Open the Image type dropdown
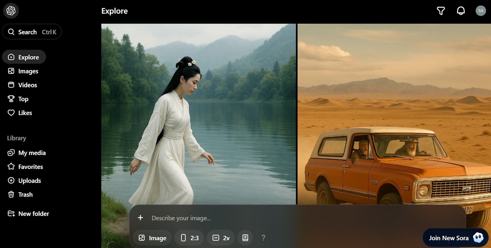The width and height of the screenshot is (491, 248). pos(152,238)
